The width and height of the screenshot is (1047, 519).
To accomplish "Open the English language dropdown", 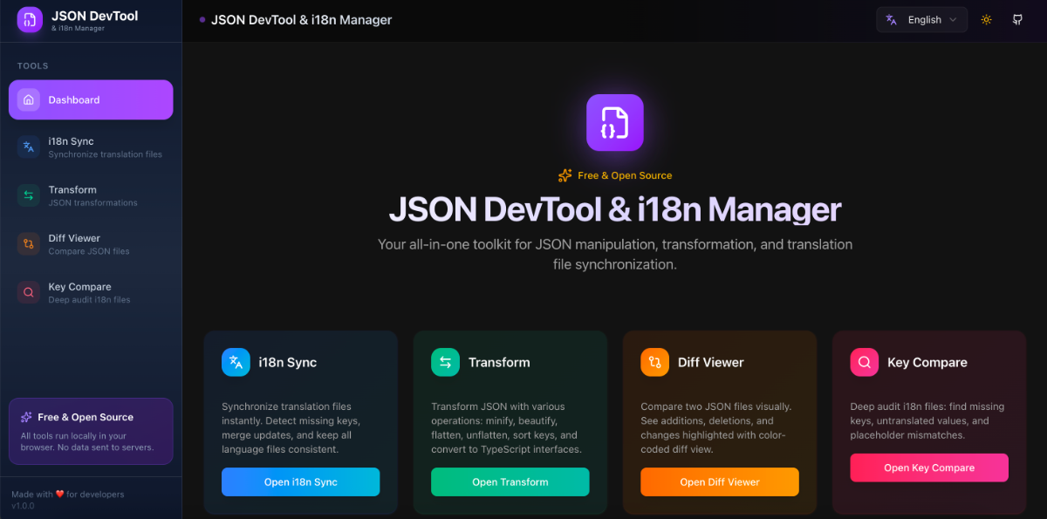I will click(921, 19).
